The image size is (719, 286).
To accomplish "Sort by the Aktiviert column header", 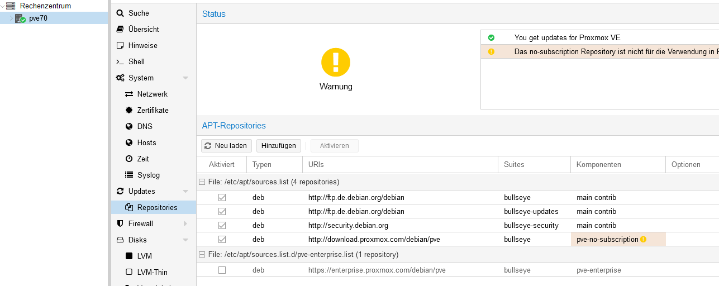I will (222, 165).
